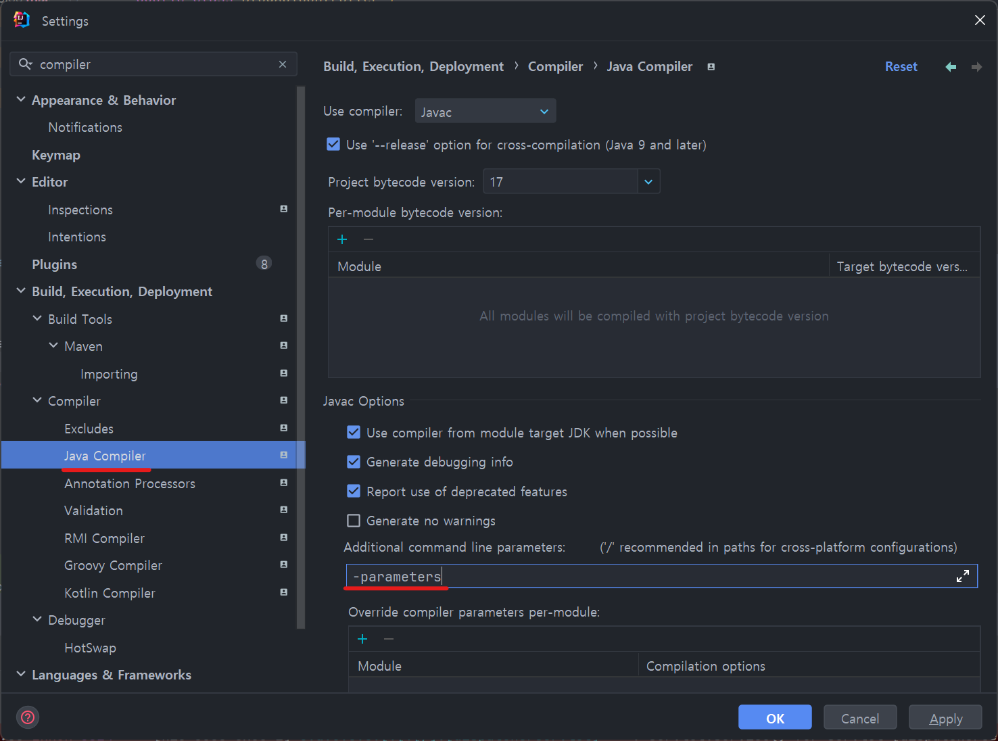Click project icon next to Kotlin Compiler row
Image resolution: width=998 pixels, height=741 pixels.
[x=284, y=592]
